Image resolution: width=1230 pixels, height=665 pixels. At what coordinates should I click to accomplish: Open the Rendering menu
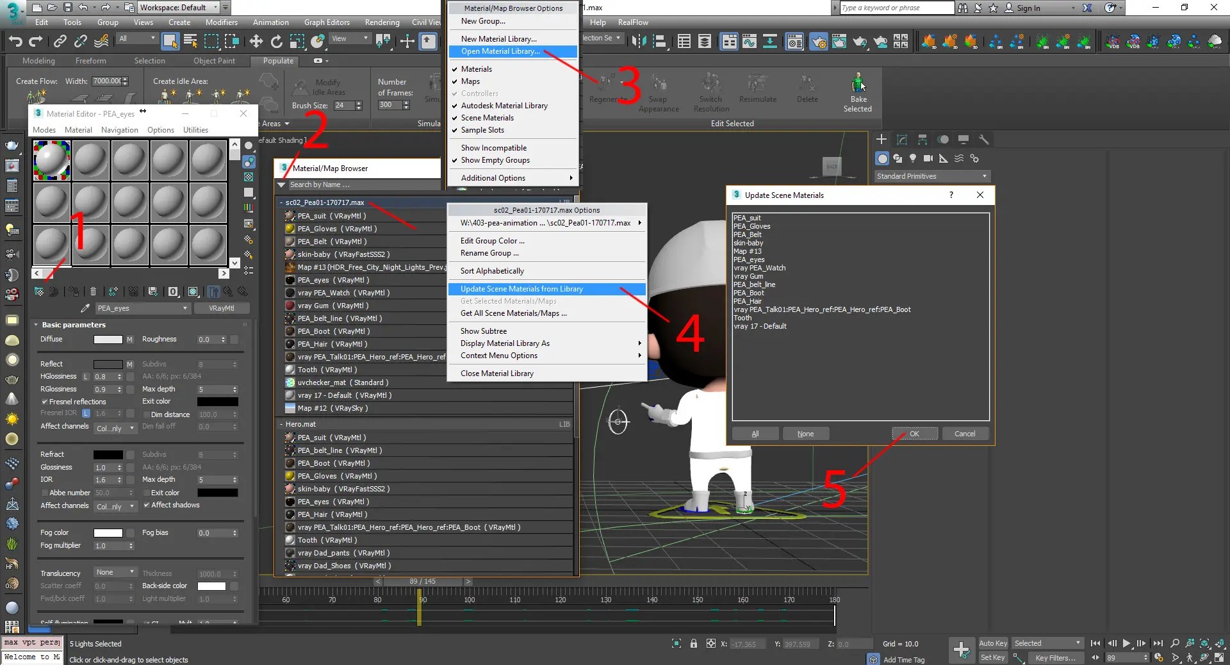point(382,22)
